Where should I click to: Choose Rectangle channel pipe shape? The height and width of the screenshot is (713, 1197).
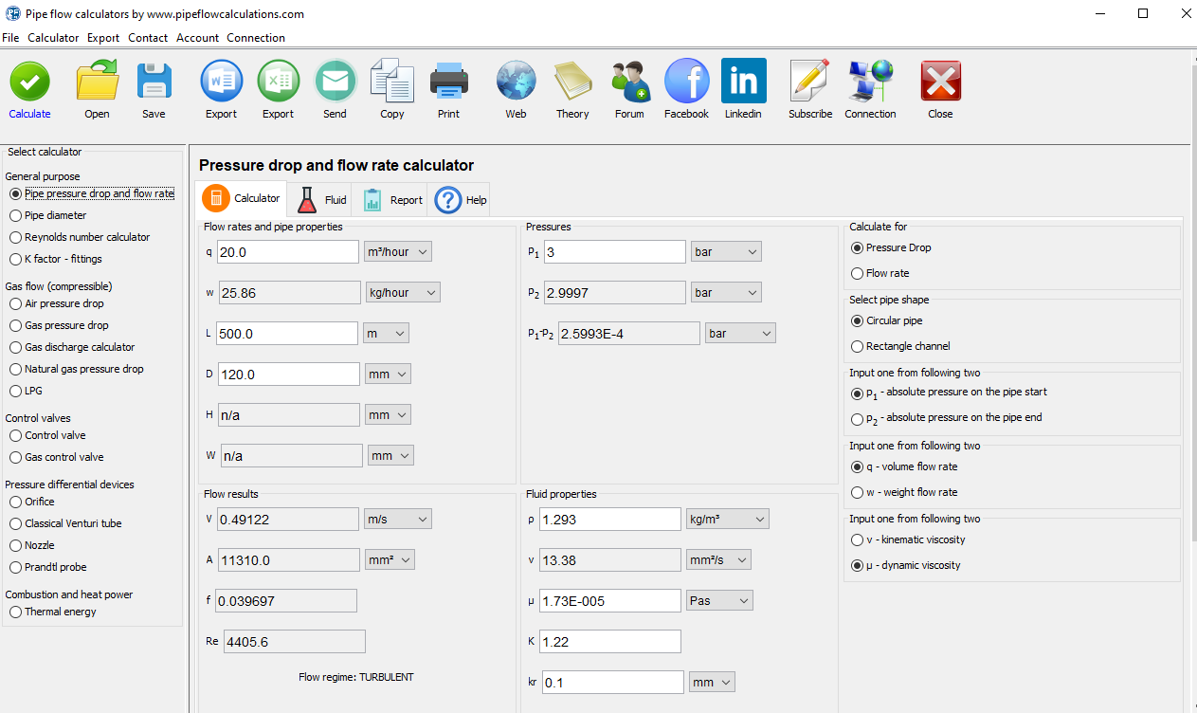click(x=858, y=346)
